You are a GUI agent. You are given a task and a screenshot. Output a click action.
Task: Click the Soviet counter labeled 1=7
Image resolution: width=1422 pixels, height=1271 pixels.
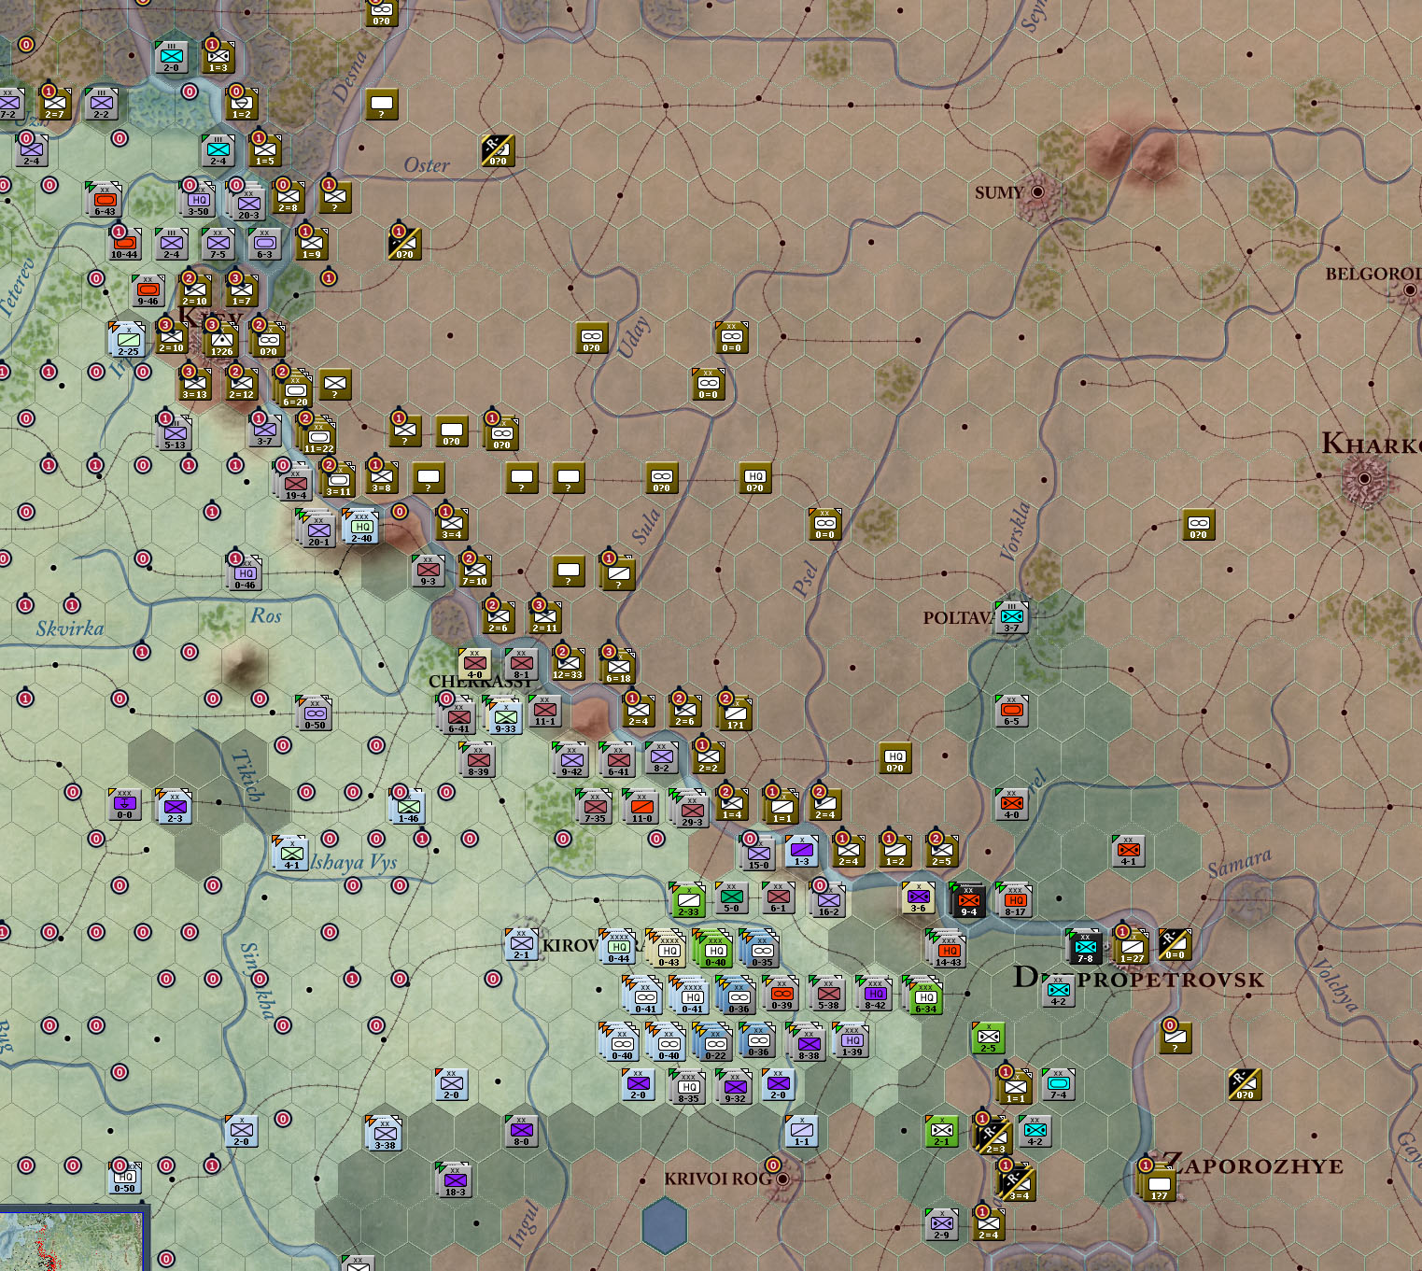click(242, 291)
